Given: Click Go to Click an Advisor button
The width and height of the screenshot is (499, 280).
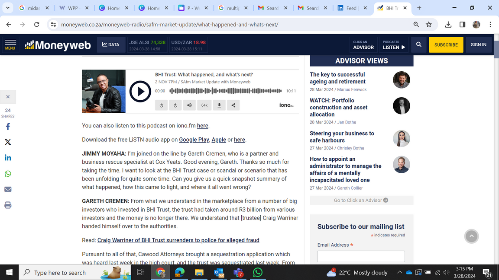Looking at the screenshot, I should pos(361,200).
